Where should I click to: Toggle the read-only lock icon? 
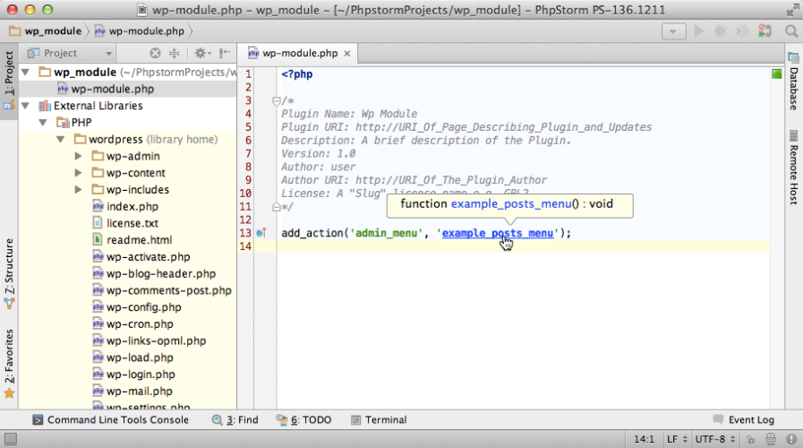pos(750,439)
